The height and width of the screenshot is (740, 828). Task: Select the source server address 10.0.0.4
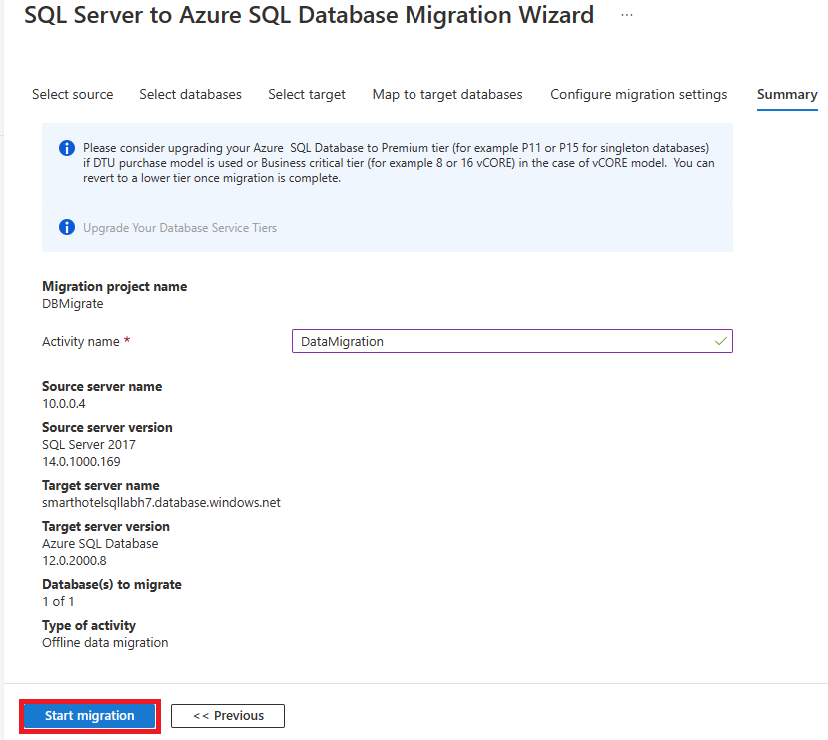click(63, 404)
